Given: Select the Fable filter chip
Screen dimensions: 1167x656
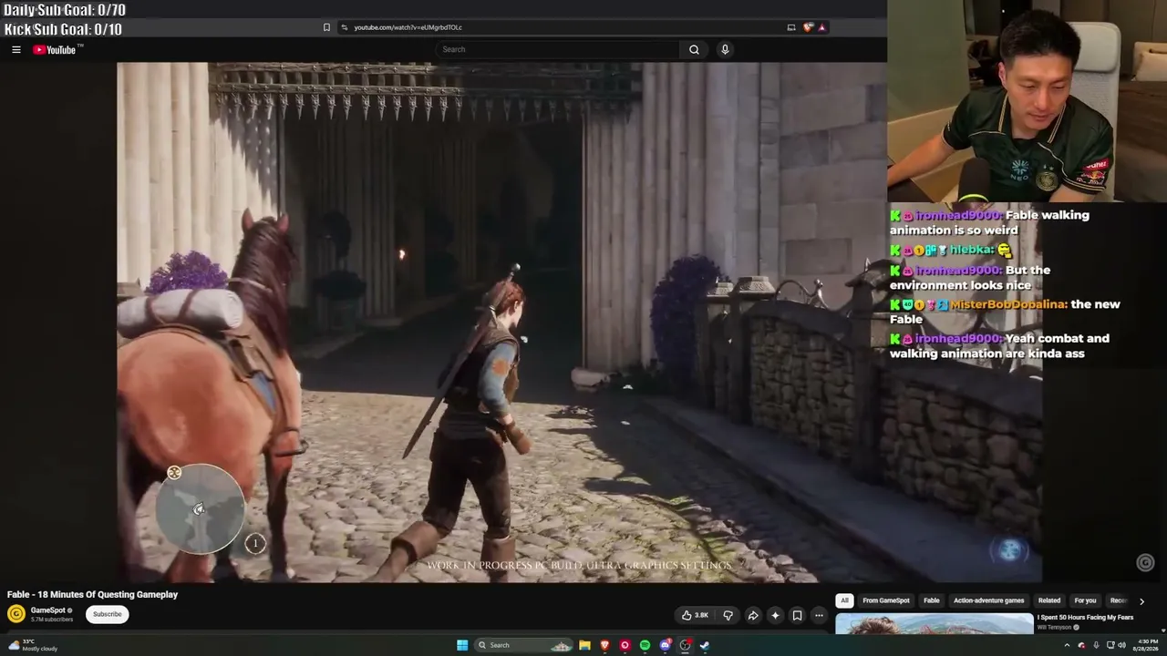Looking at the screenshot, I should pos(931,600).
